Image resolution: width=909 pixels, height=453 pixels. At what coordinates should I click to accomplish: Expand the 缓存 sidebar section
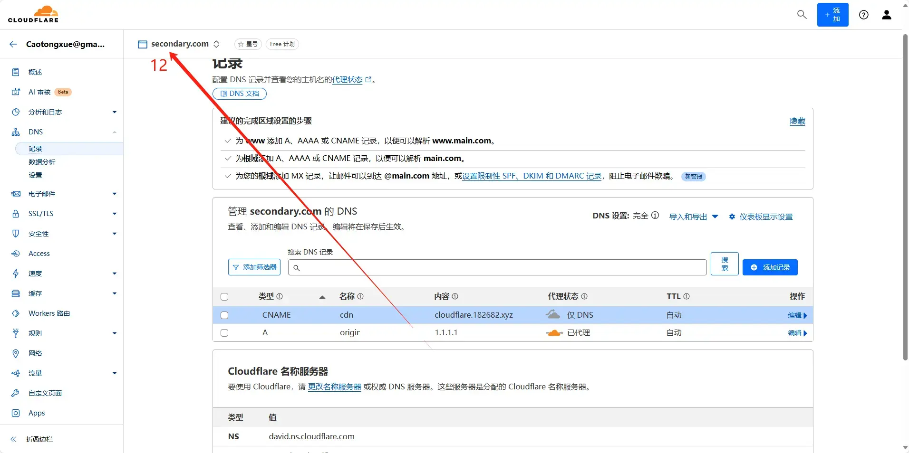point(114,293)
